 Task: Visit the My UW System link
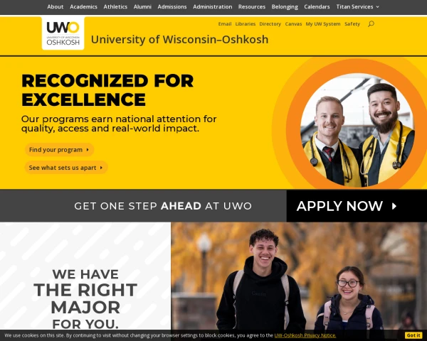coord(323,24)
